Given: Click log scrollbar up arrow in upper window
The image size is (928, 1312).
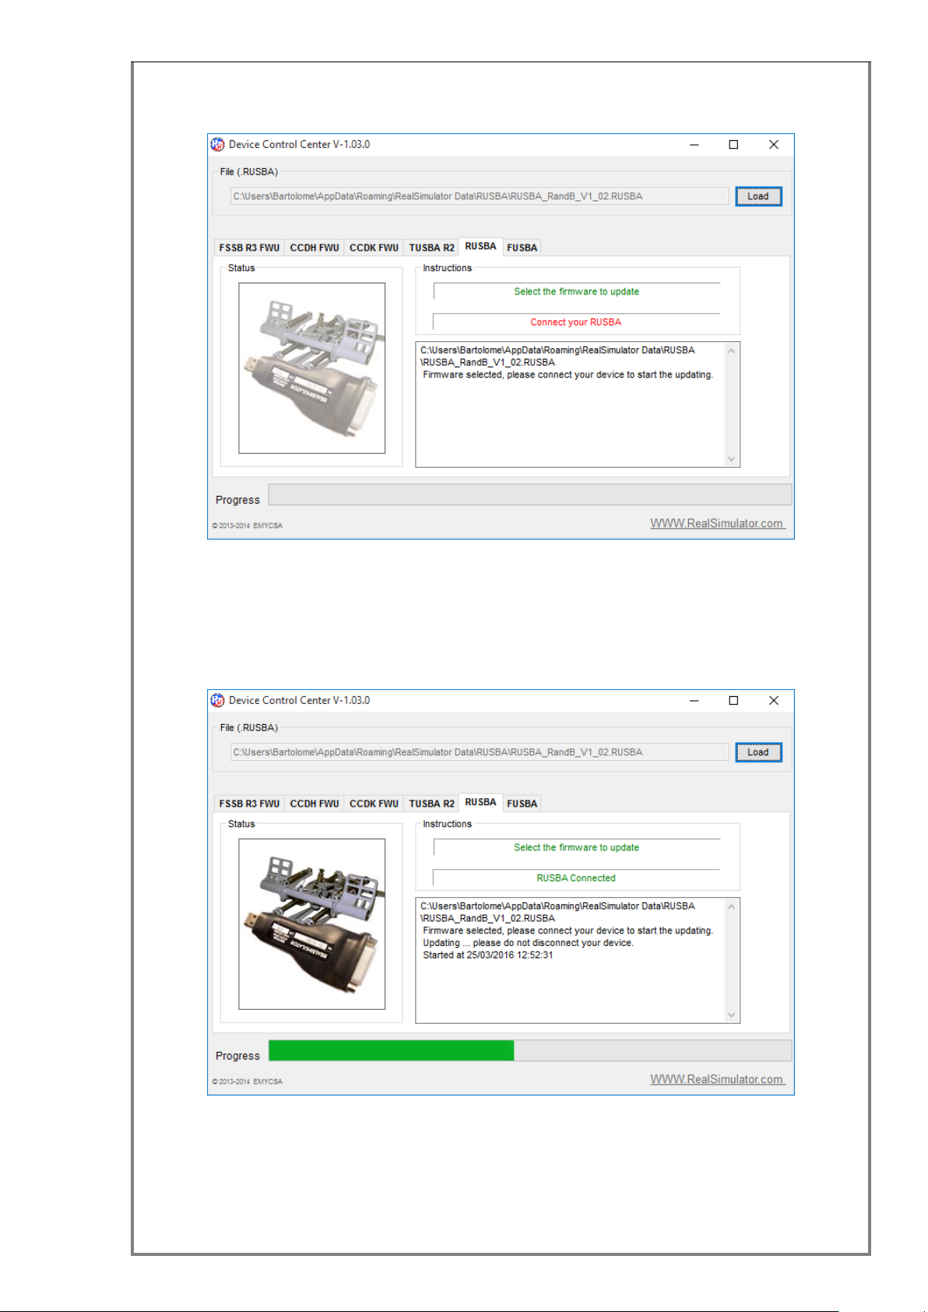Looking at the screenshot, I should (x=731, y=351).
